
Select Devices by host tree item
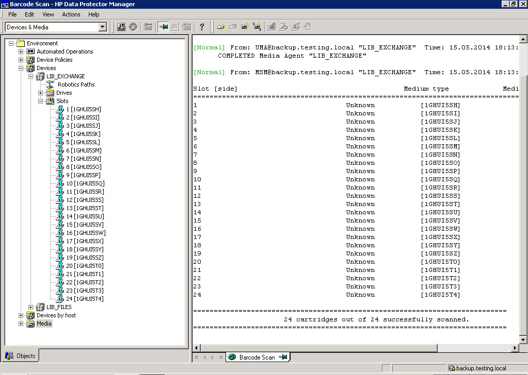point(56,315)
